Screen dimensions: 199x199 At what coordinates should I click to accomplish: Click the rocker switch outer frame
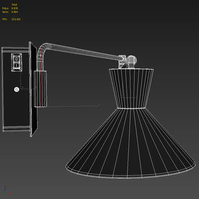point(16,62)
